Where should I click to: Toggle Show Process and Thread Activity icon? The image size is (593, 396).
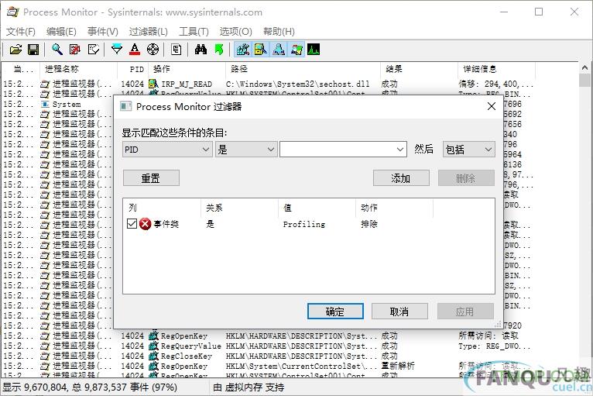(296, 50)
